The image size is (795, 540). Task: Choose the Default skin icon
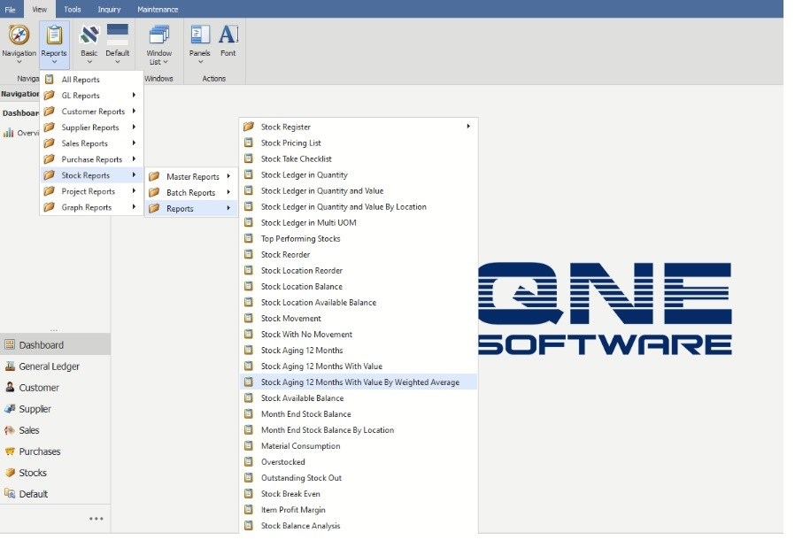pyautogui.click(x=118, y=35)
